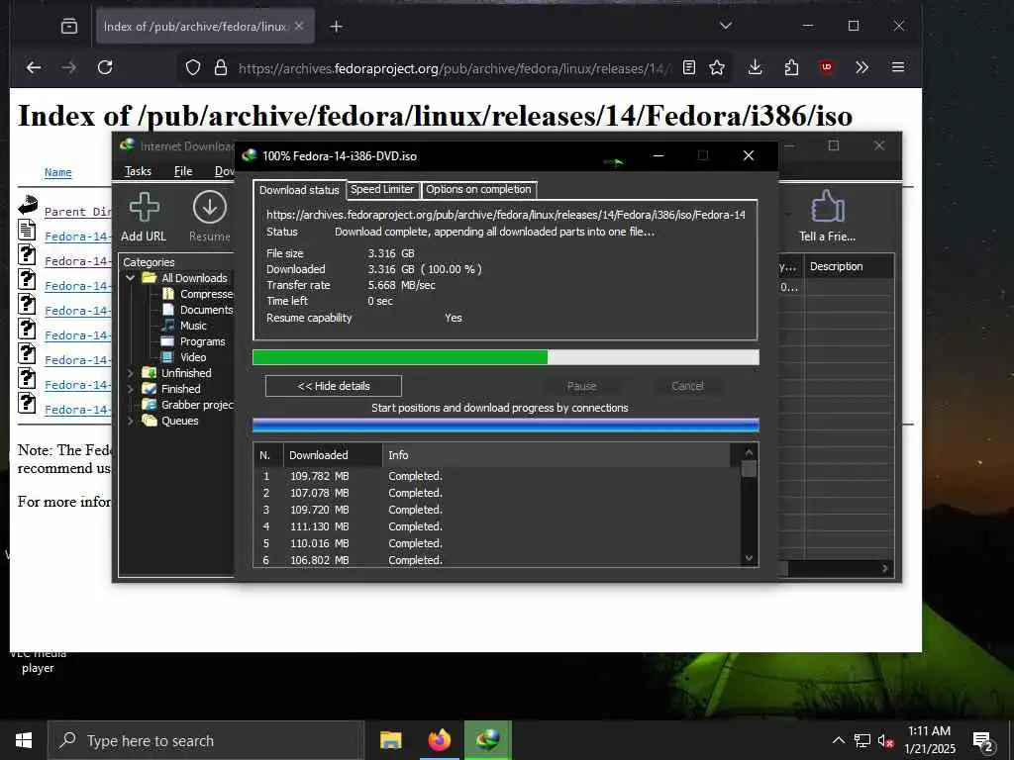The width and height of the screenshot is (1014, 760).
Task: Open the Firefox extensions puzzle icon
Action: pyautogui.click(x=791, y=67)
